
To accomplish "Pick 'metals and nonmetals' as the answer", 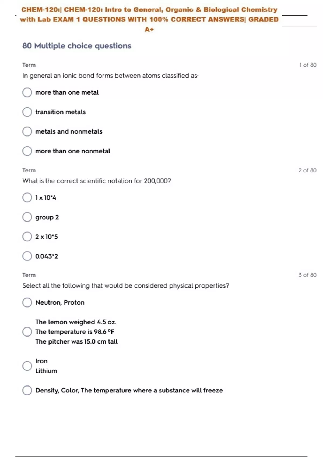I will point(27,132).
